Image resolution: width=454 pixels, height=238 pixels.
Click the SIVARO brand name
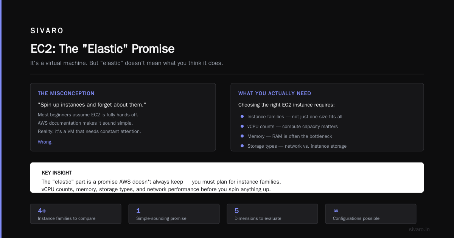click(x=47, y=31)
